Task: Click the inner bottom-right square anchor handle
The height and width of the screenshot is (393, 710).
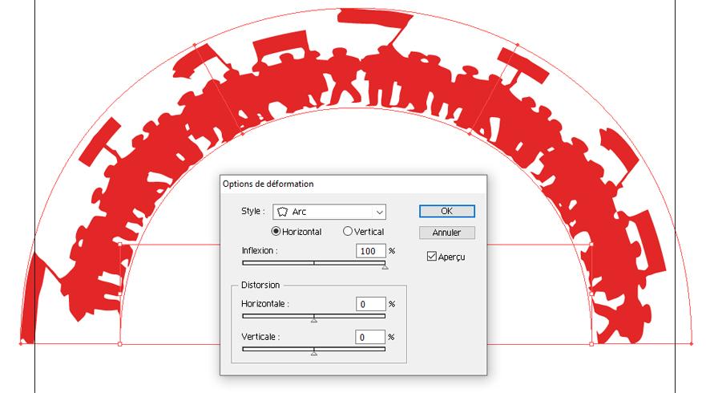Action: coord(591,344)
